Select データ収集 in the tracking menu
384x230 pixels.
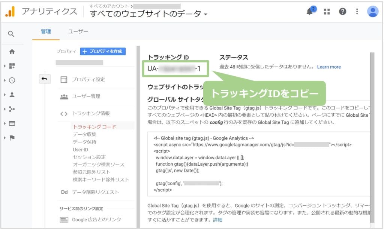pos(84,134)
